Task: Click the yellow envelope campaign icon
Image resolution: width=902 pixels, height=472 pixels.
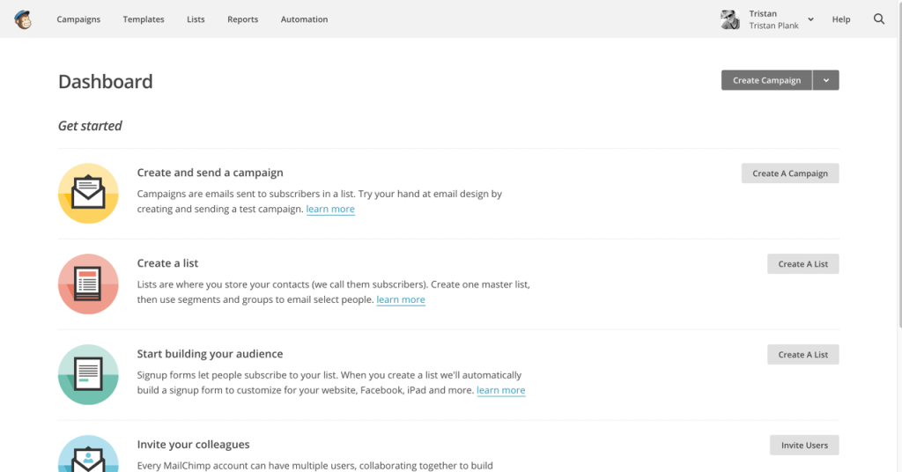Action: (88, 193)
